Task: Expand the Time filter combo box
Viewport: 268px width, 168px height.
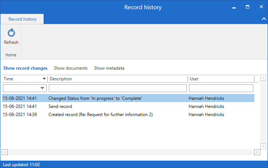Action: (x=43, y=88)
